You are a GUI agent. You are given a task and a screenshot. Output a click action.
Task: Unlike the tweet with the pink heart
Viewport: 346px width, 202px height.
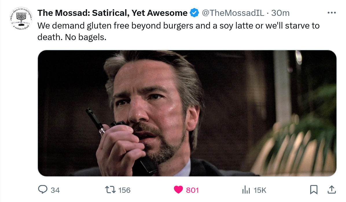178,190
